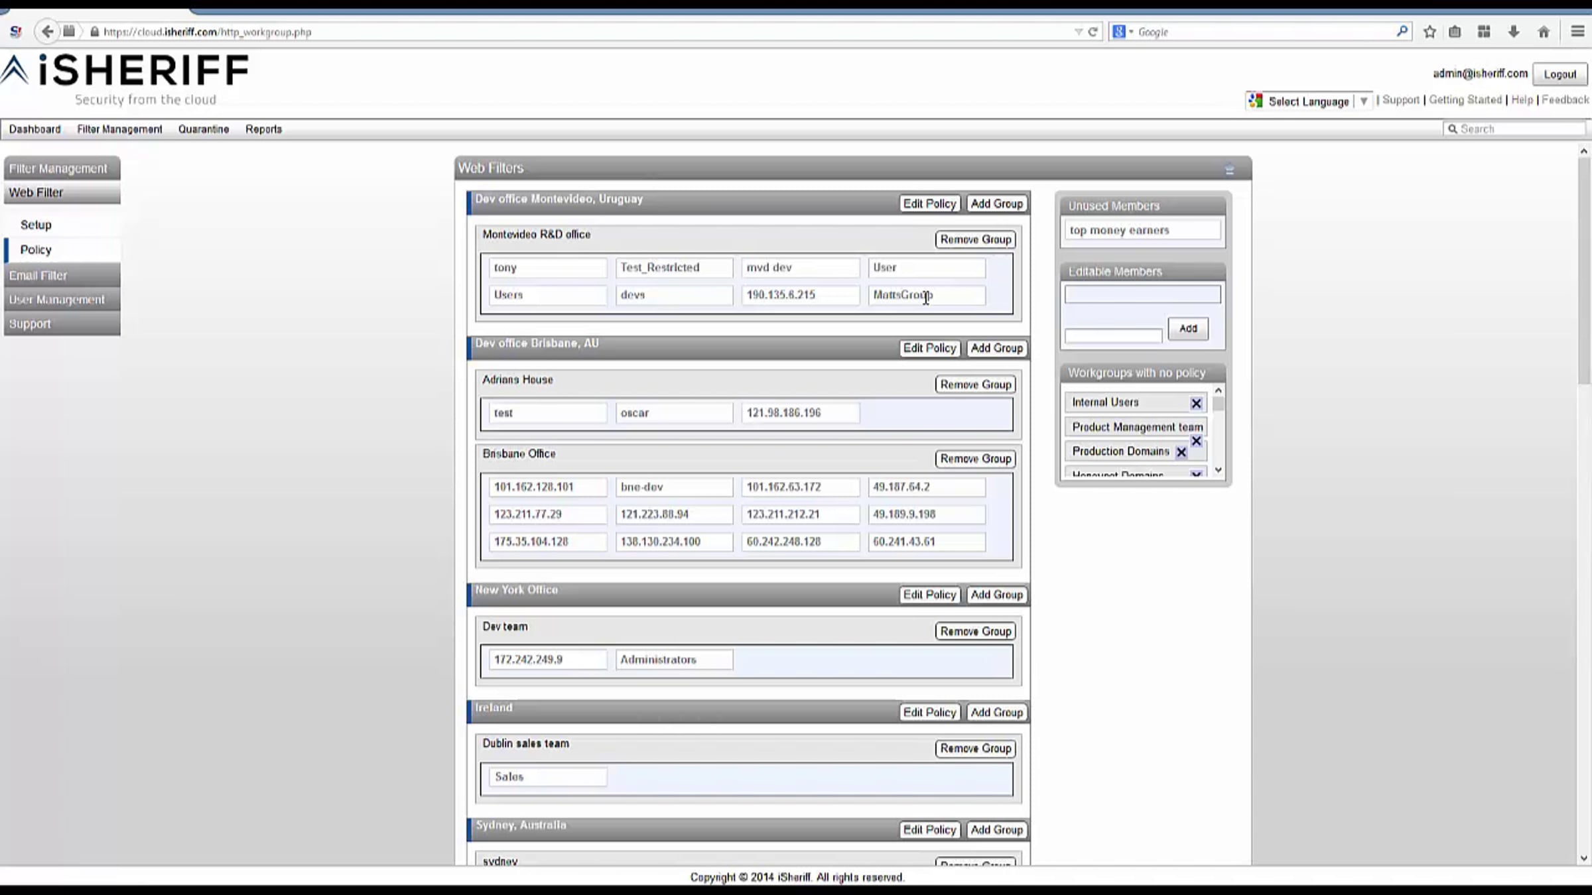
Task: Open the Filter Management menu
Action: coord(119,129)
